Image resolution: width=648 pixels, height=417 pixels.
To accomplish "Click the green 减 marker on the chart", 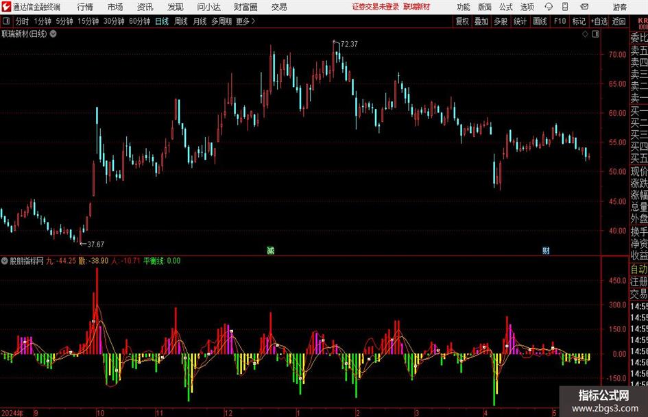I will point(271,251).
